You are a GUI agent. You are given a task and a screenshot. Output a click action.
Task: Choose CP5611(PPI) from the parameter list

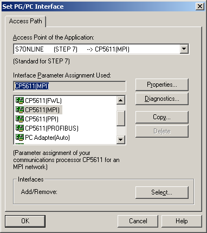click(x=42, y=119)
